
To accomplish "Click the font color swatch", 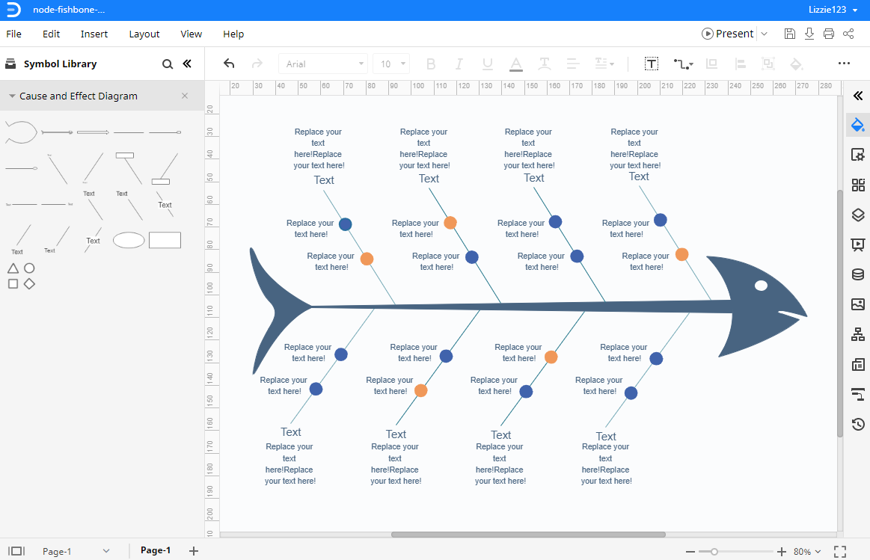I will (x=515, y=64).
